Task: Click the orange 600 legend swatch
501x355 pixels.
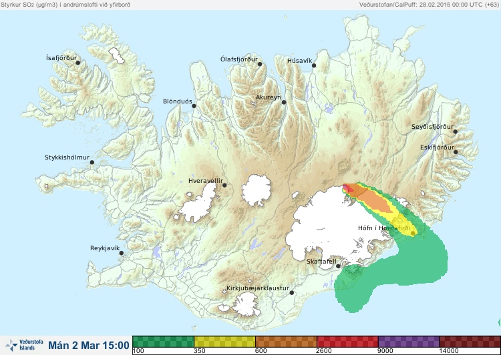Action: point(286,342)
